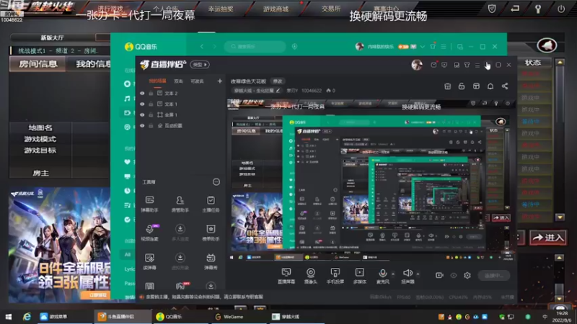Add 直播屏幕 screen capture source
577x324 pixels.
point(286,276)
